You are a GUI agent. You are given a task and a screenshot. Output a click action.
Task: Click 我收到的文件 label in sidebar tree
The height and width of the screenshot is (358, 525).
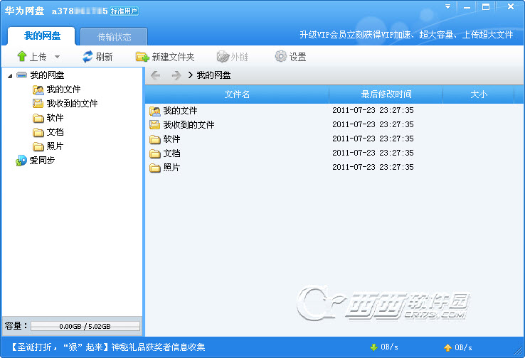point(73,104)
